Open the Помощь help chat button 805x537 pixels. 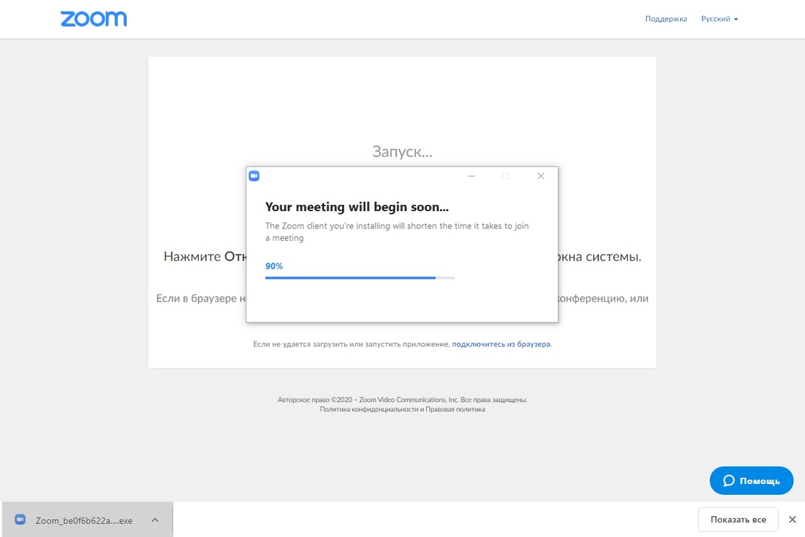pos(751,481)
